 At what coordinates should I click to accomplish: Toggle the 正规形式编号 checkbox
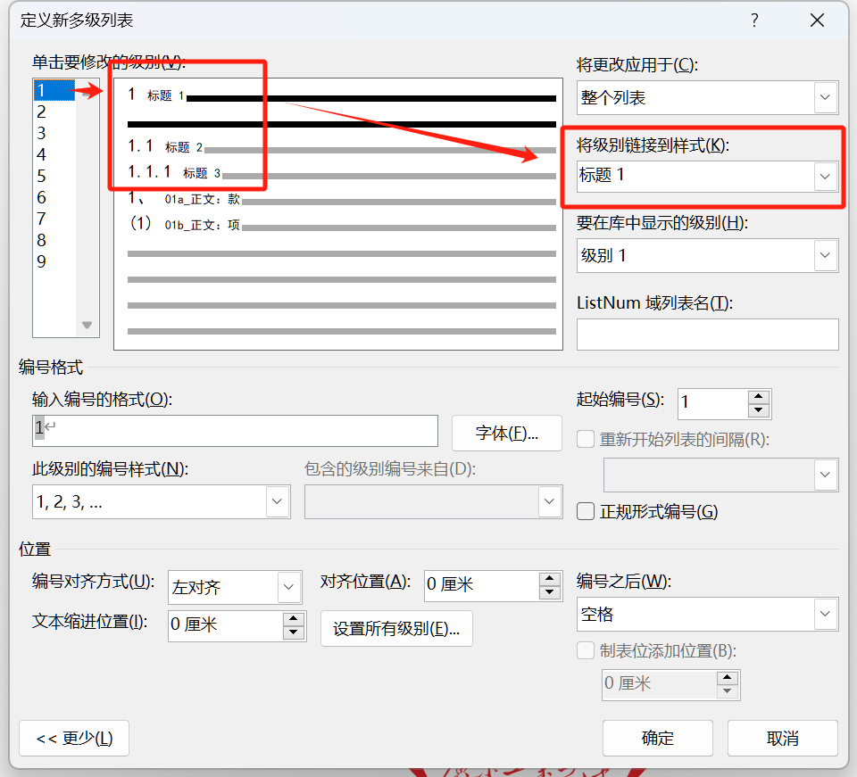click(x=586, y=512)
